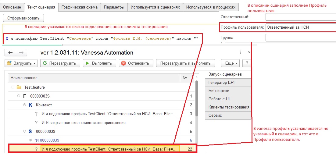Click the Группа input field
The width and height of the screenshot is (336, 160).
[x=301, y=38]
